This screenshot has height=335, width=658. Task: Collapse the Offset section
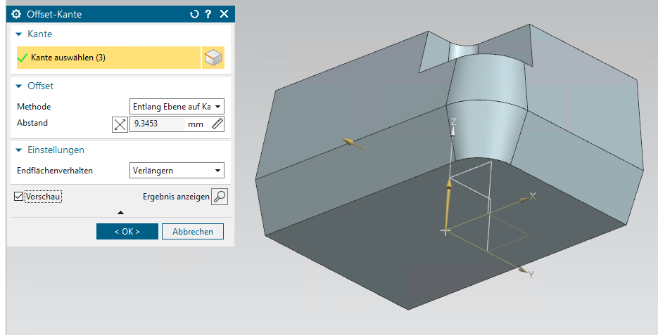(x=19, y=86)
